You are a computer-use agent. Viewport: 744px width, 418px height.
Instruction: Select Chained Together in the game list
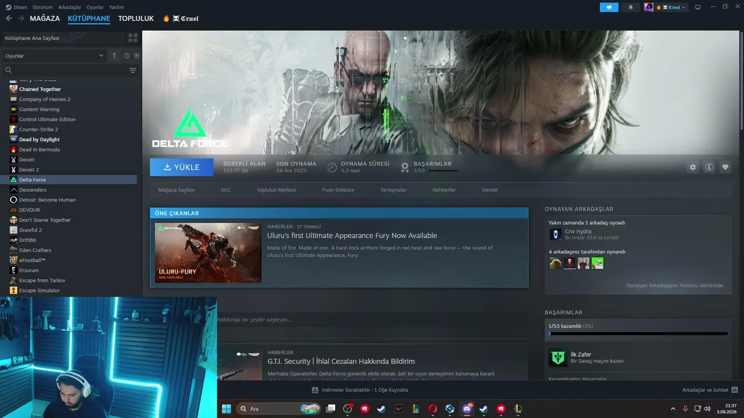(40, 89)
